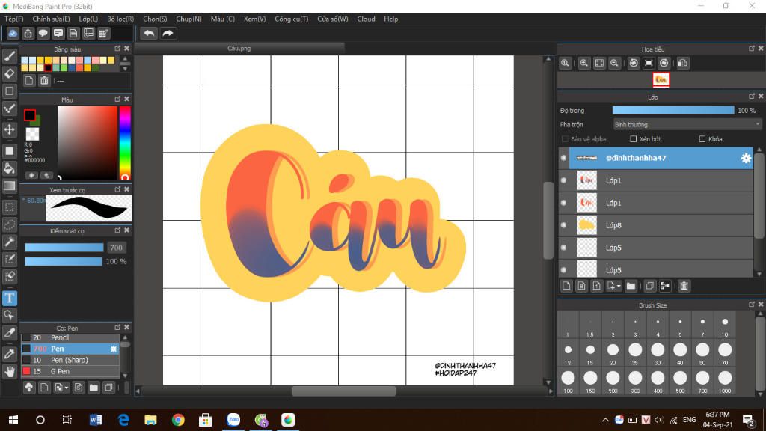Click the cloud save icon in top toolbar

pos(13,33)
